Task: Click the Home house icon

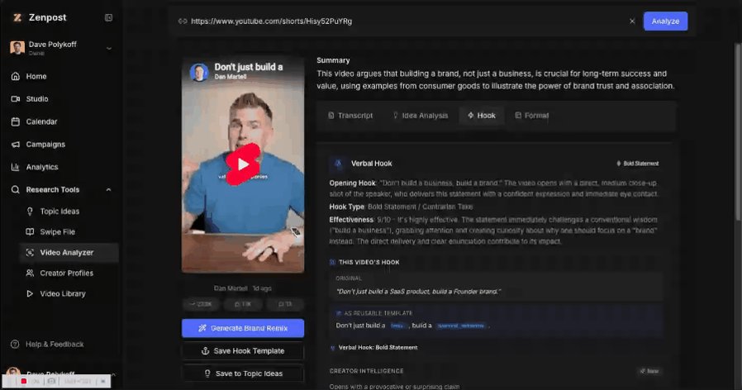Action: pos(15,76)
